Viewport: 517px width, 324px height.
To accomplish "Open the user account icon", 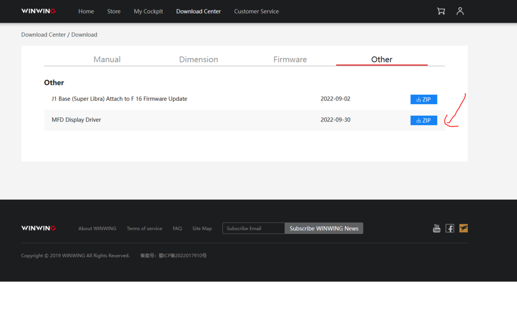I will coord(460,11).
